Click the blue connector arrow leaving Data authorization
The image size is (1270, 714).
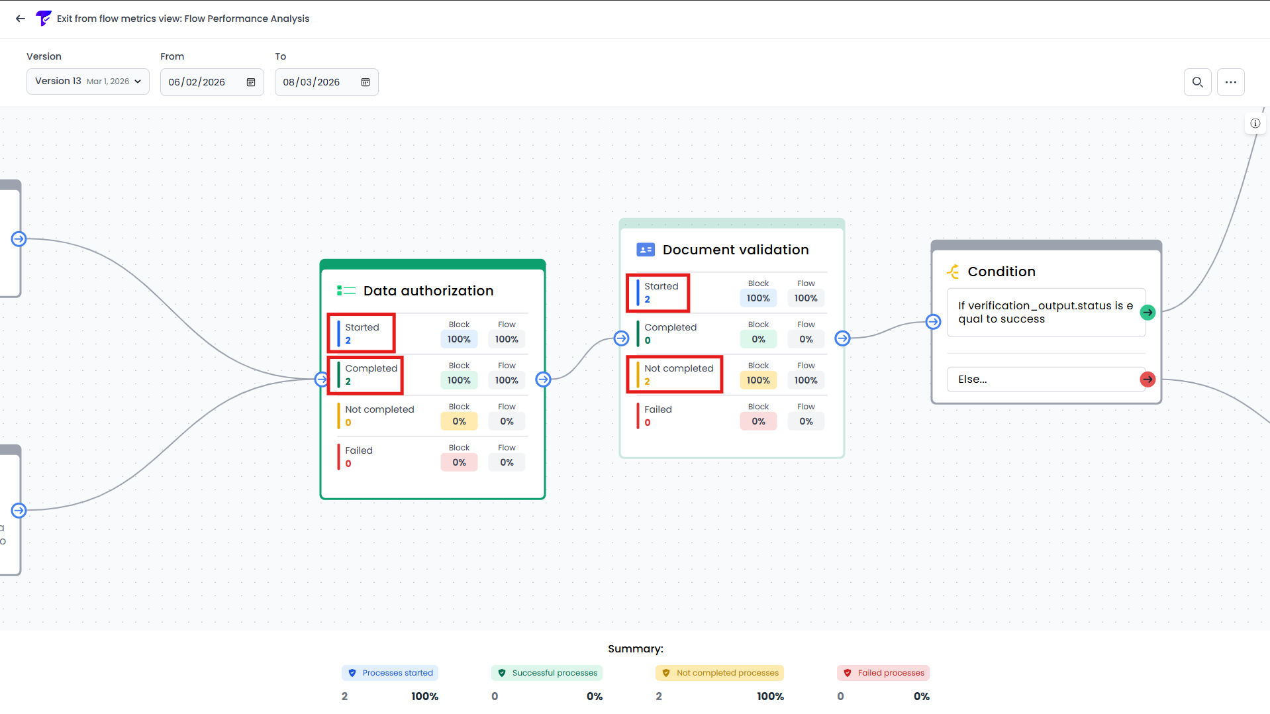tap(543, 379)
